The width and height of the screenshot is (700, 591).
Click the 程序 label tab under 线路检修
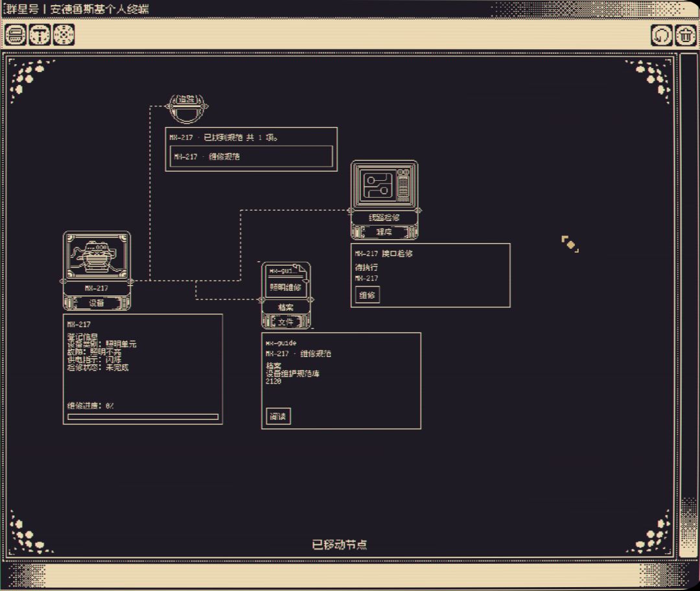tap(384, 232)
